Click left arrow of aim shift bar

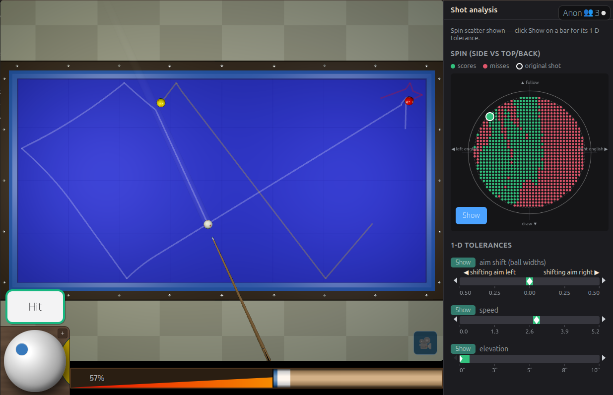[x=456, y=281]
